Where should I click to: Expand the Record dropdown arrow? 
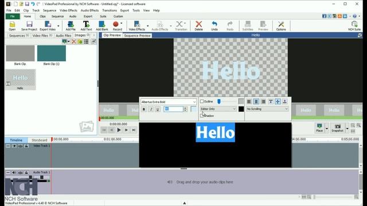122,23
